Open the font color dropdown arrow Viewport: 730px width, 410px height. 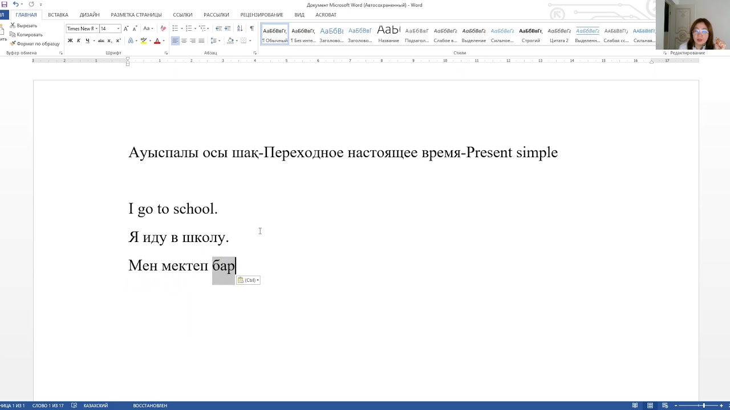[x=163, y=41]
